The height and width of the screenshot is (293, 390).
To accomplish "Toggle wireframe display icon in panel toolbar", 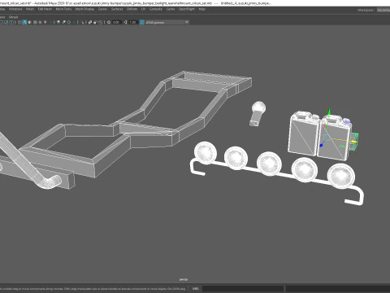I will tap(19, 22).
